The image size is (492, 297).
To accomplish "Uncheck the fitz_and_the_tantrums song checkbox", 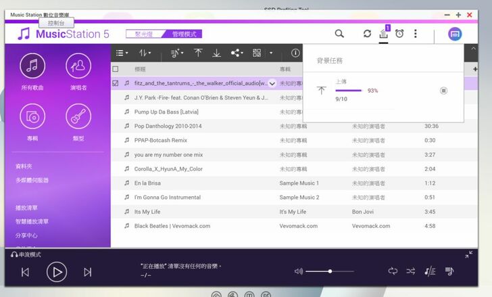I will point(116,83).
